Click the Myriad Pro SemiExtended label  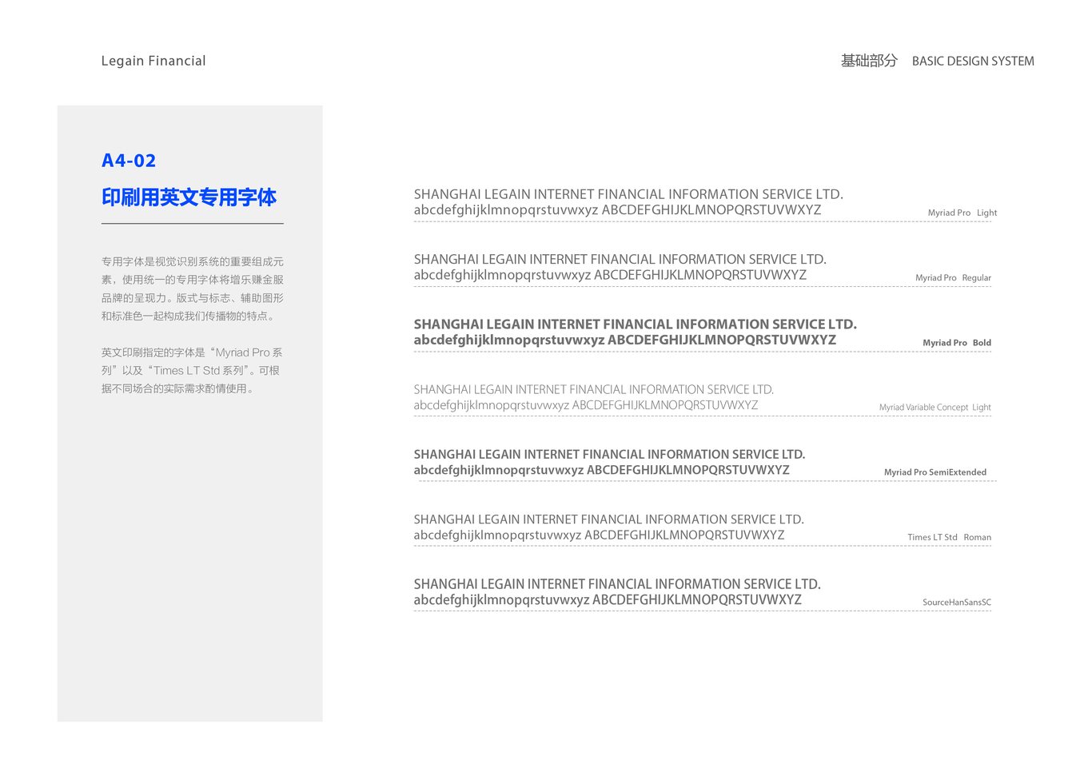coord(935,472)
